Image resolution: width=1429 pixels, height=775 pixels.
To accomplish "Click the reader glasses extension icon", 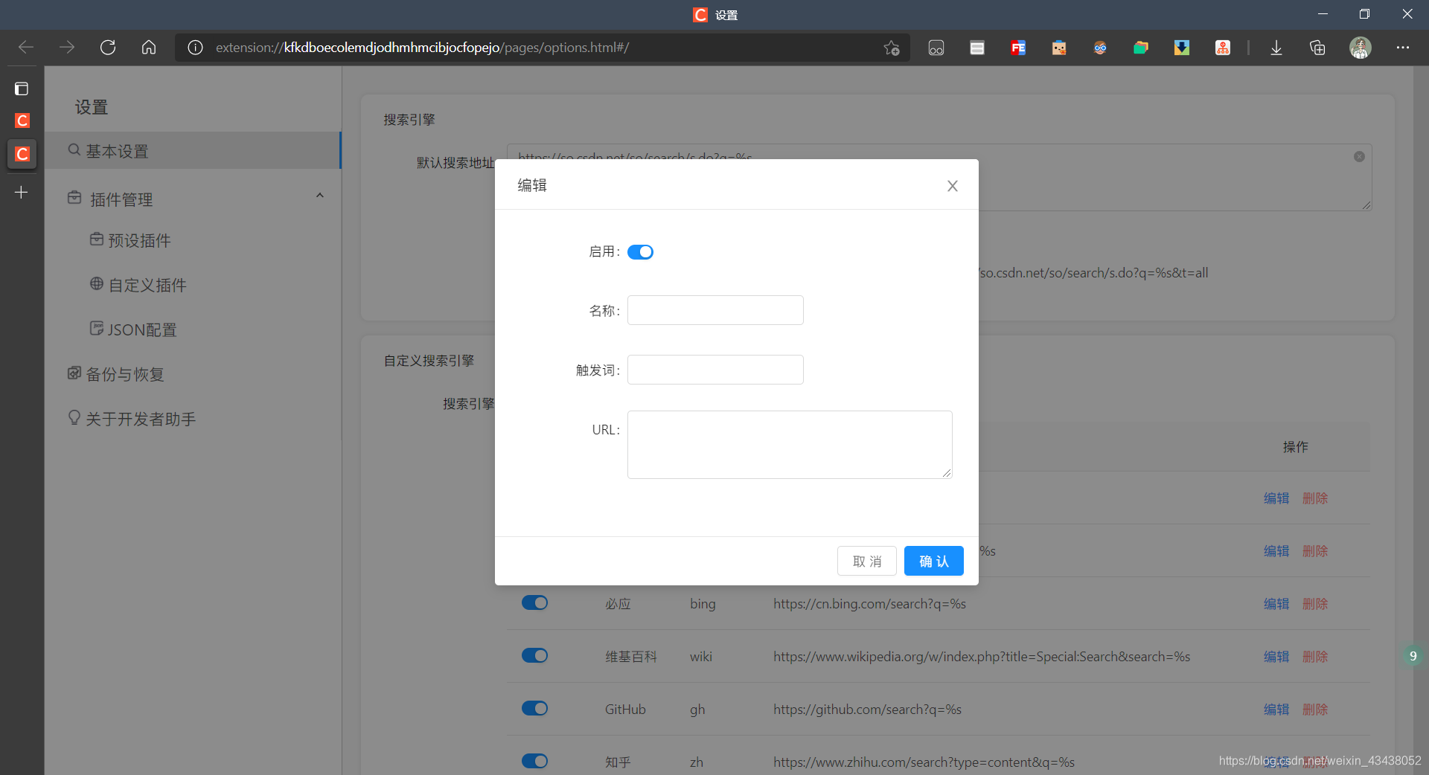I will 936,48.
